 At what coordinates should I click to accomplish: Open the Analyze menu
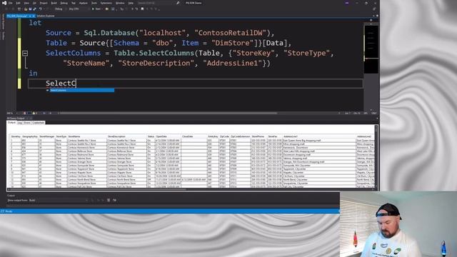(84, 3)
